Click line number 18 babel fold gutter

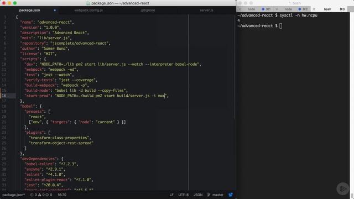pos(4,106)
